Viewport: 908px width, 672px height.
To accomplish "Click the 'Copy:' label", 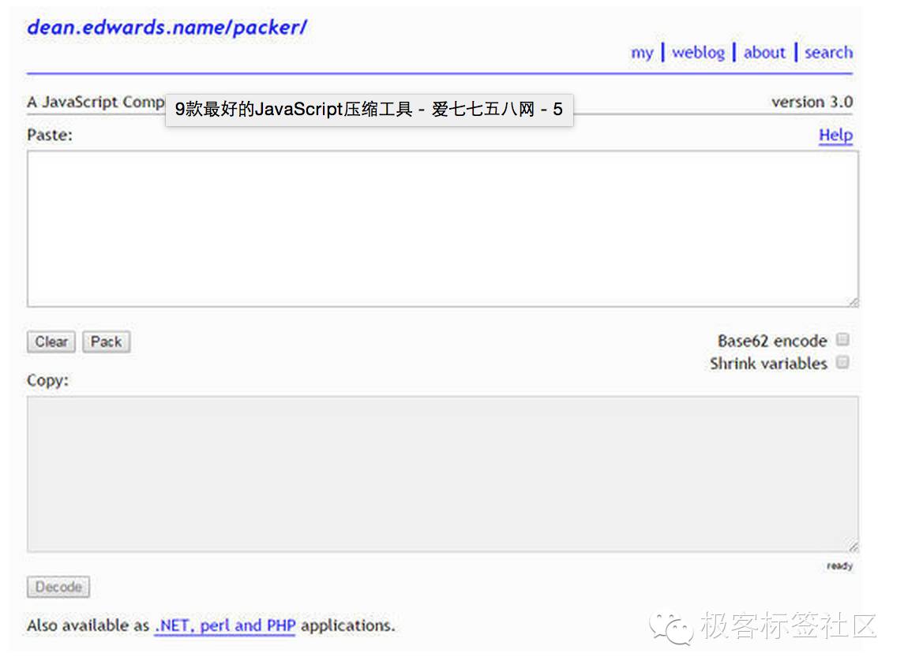I will point(47,380).
